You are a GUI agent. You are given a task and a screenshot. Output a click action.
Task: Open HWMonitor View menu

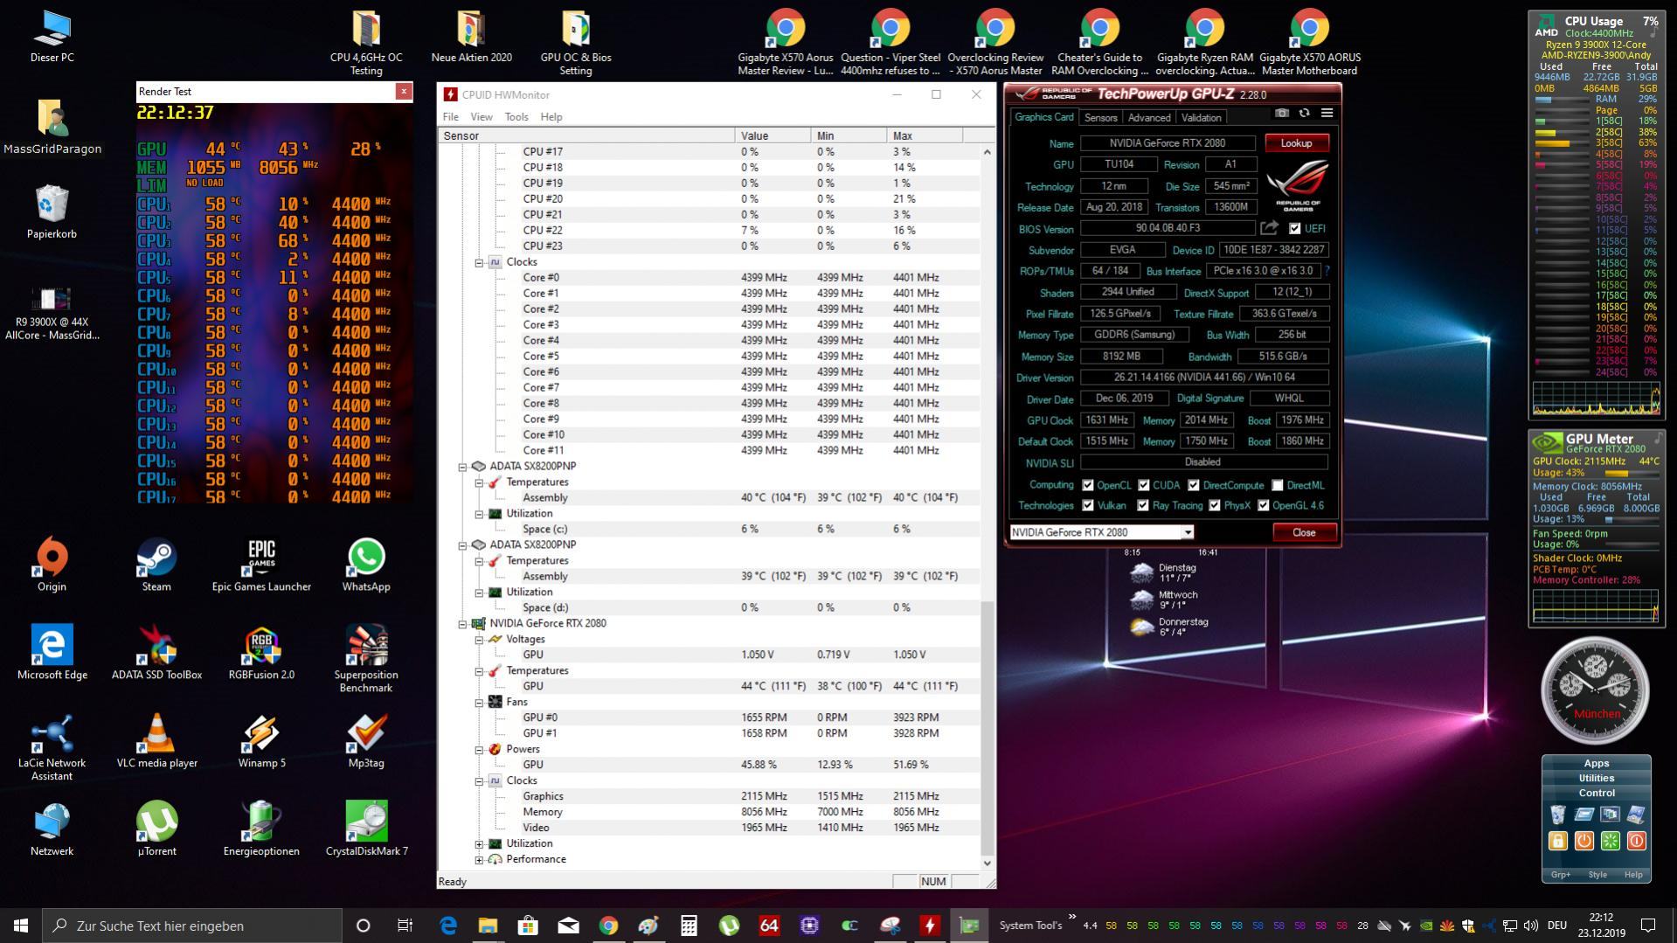482,116
